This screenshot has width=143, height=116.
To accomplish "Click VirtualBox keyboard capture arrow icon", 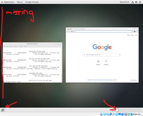I will coord(132,114).
